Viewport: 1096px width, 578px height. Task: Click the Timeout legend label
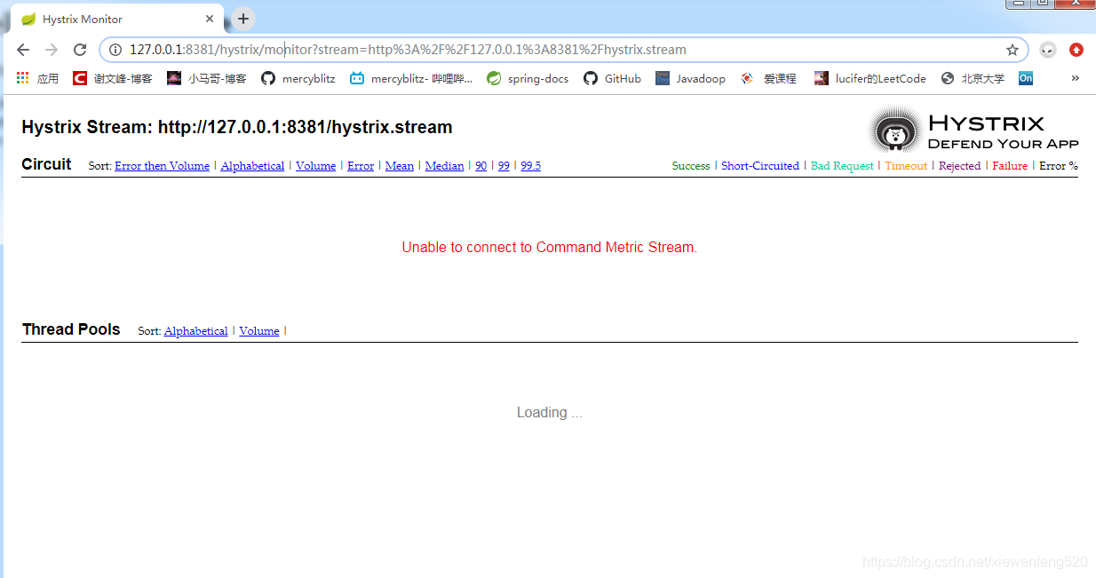(x=906, y=166)
